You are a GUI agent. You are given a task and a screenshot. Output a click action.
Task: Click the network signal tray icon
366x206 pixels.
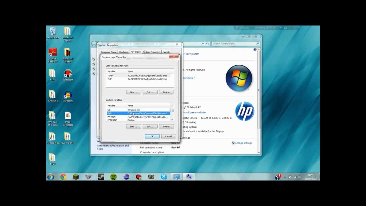click(x=295, y=177)
